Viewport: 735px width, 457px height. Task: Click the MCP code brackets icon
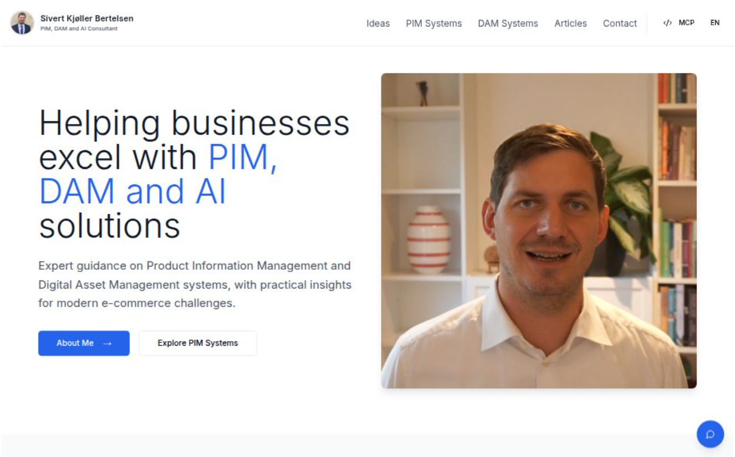tap(667, 23)
